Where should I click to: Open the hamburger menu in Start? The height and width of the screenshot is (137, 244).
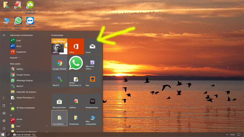click(x=4, y=35)
